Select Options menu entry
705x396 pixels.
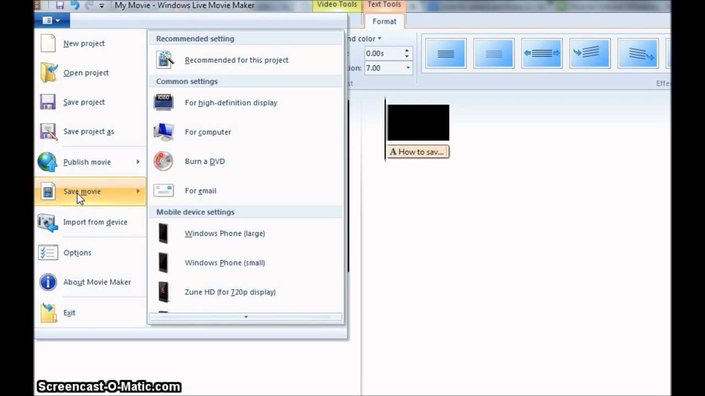[x=90, y=252]
